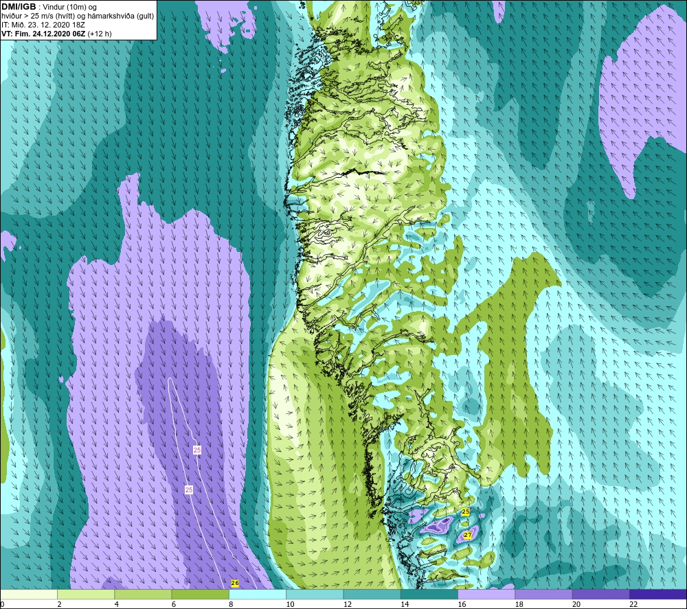Screen dimensions: 687x609
Task: Click the '12' tick on the color scale
Action: coord(348,605)
